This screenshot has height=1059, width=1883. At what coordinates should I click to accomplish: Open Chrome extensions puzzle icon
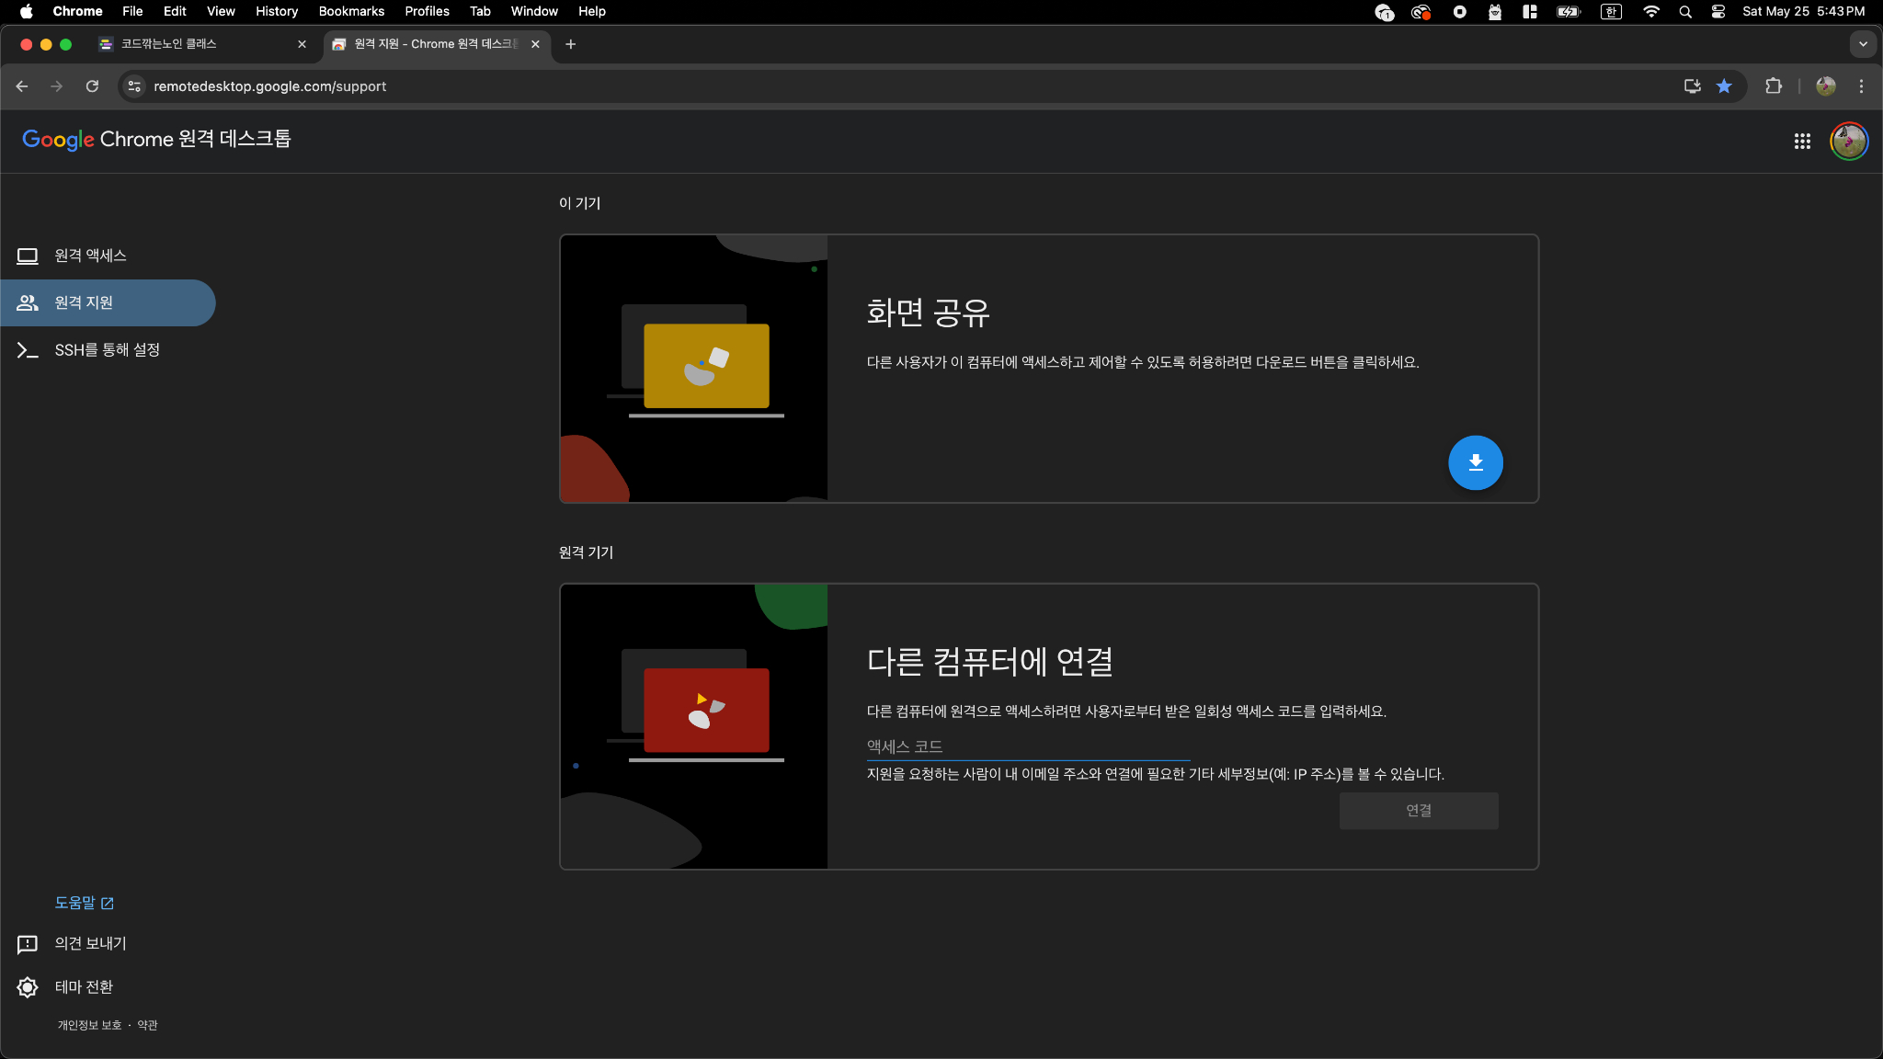pos(1774,86)
